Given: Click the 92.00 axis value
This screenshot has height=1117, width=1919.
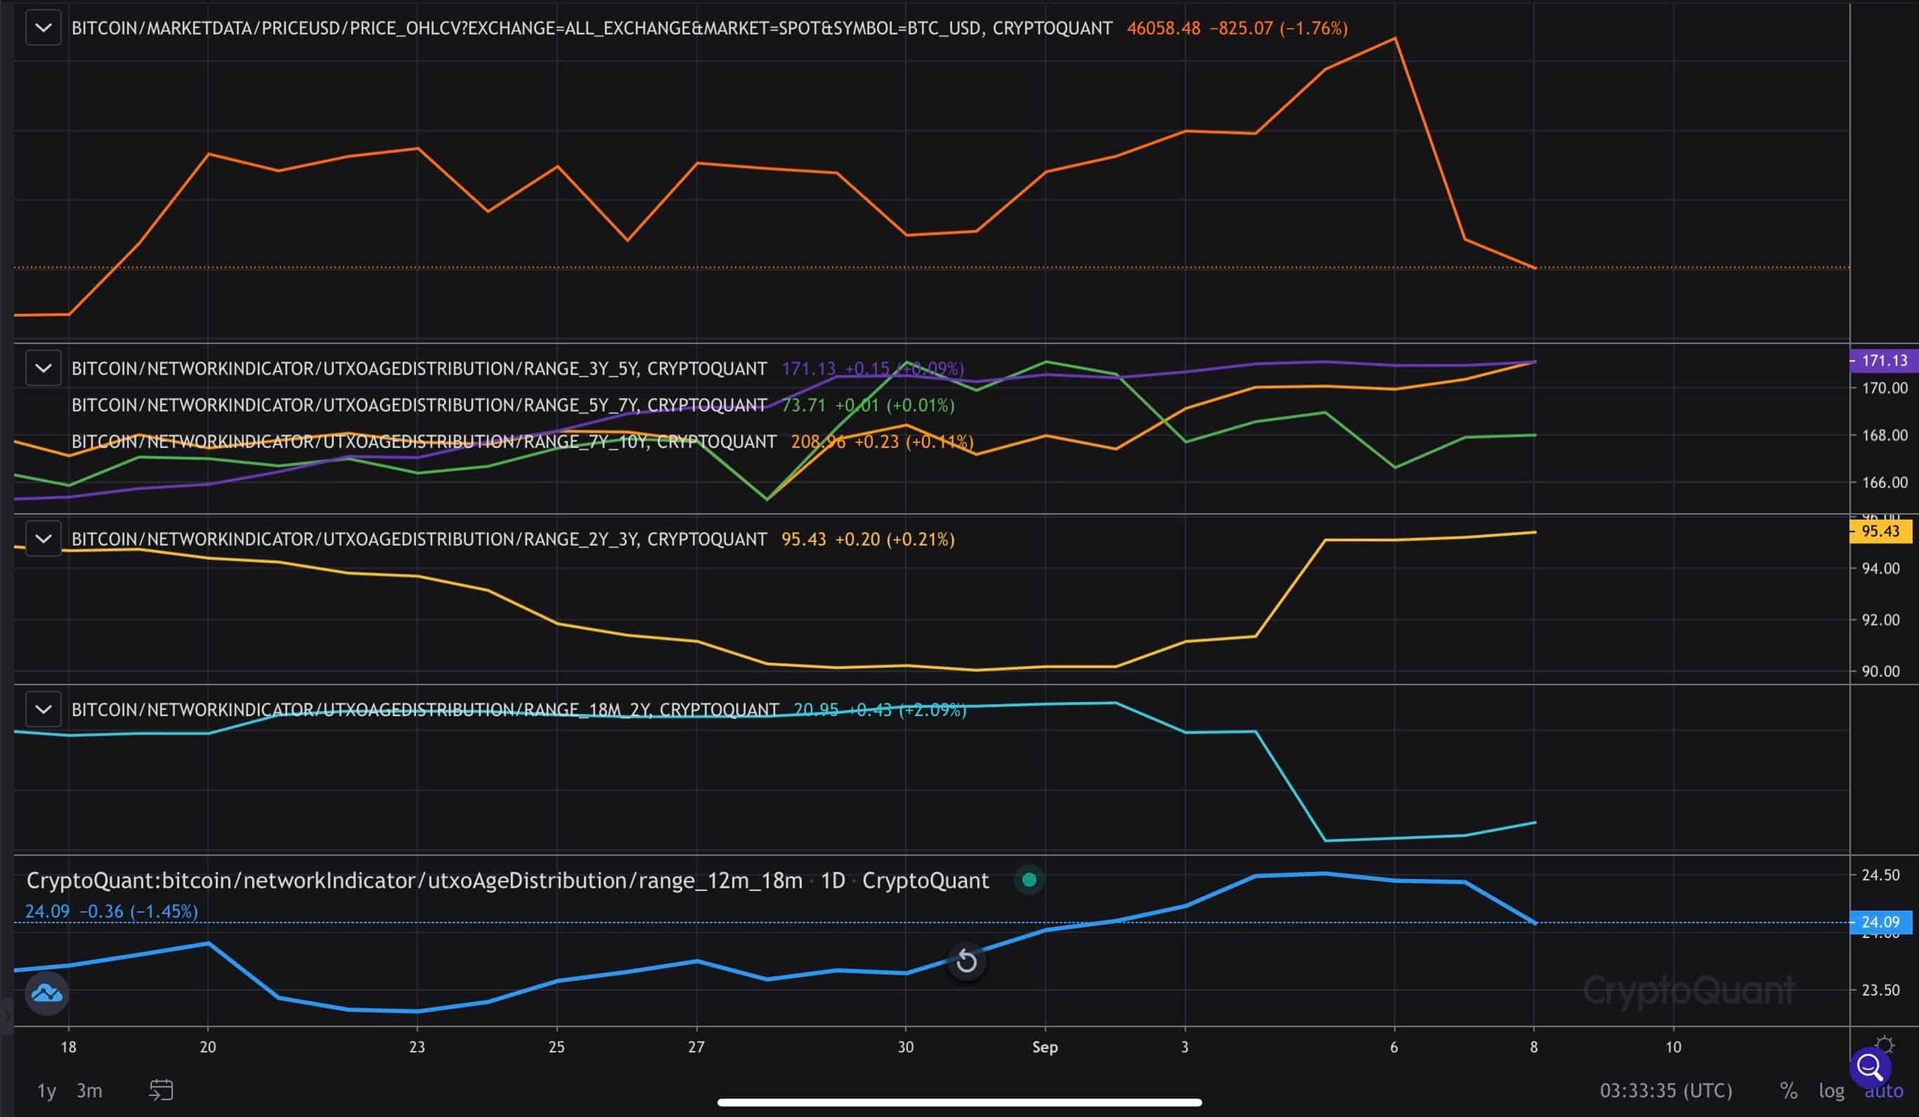Looking at the screenshot, I should (x=1880, y=620).
